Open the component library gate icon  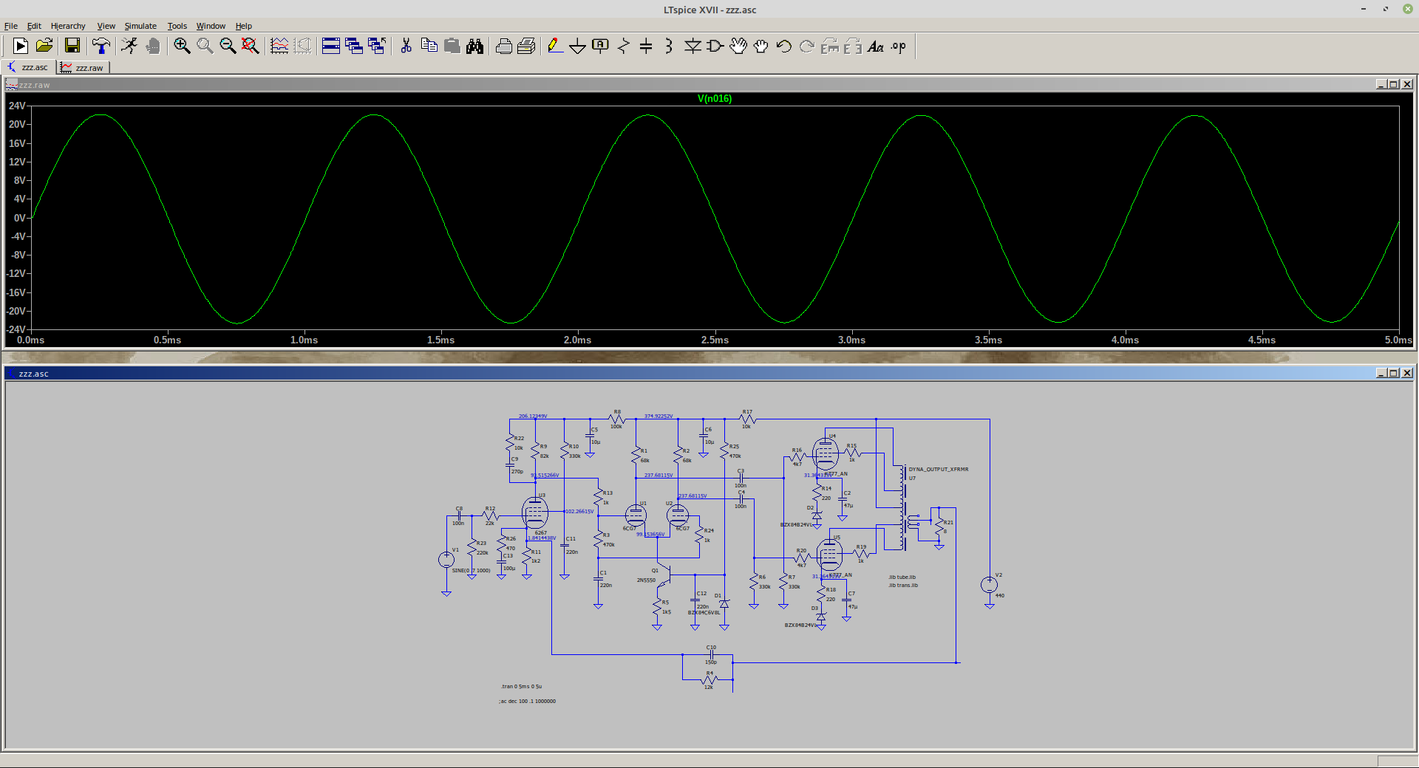click(715, 47)
